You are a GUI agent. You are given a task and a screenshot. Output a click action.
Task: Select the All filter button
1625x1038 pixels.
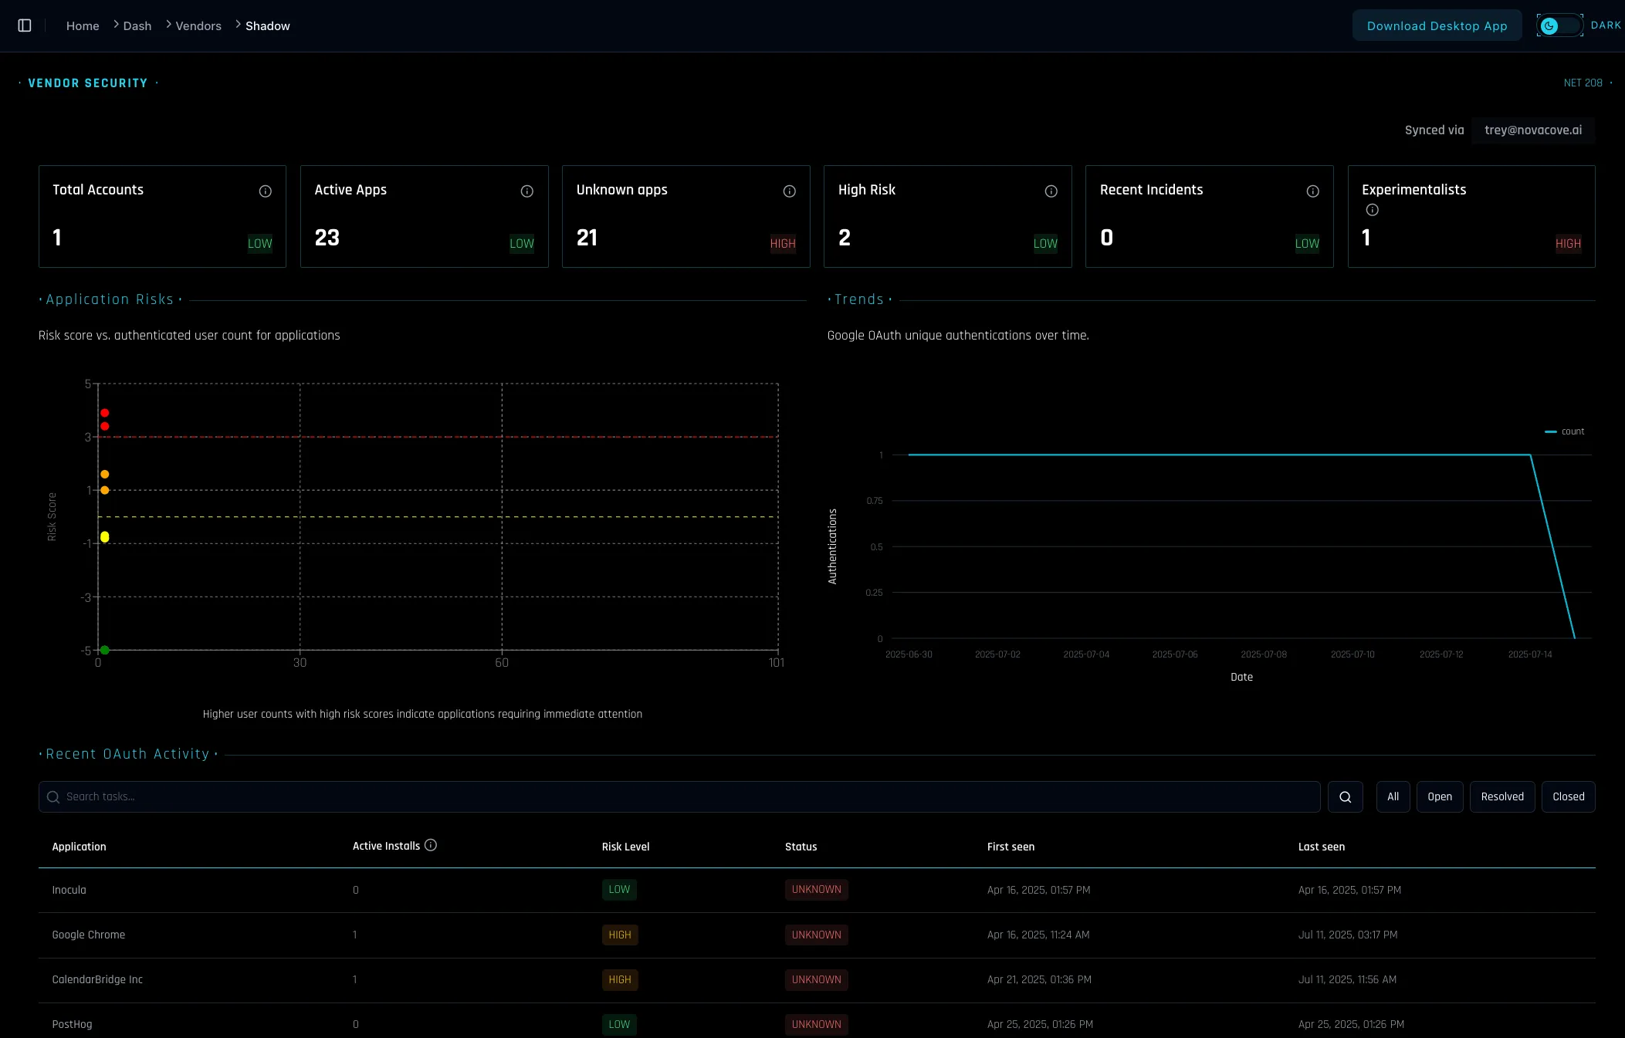click(x=1392, y=796)
